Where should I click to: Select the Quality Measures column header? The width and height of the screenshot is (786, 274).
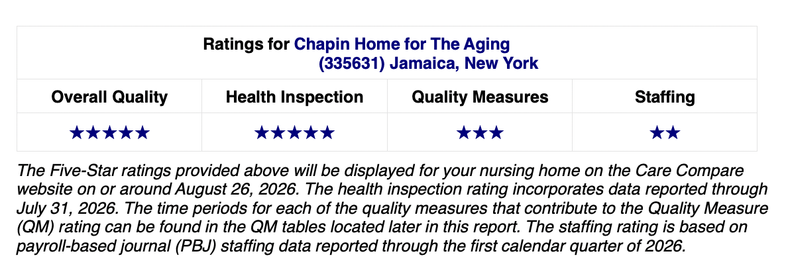480,97
